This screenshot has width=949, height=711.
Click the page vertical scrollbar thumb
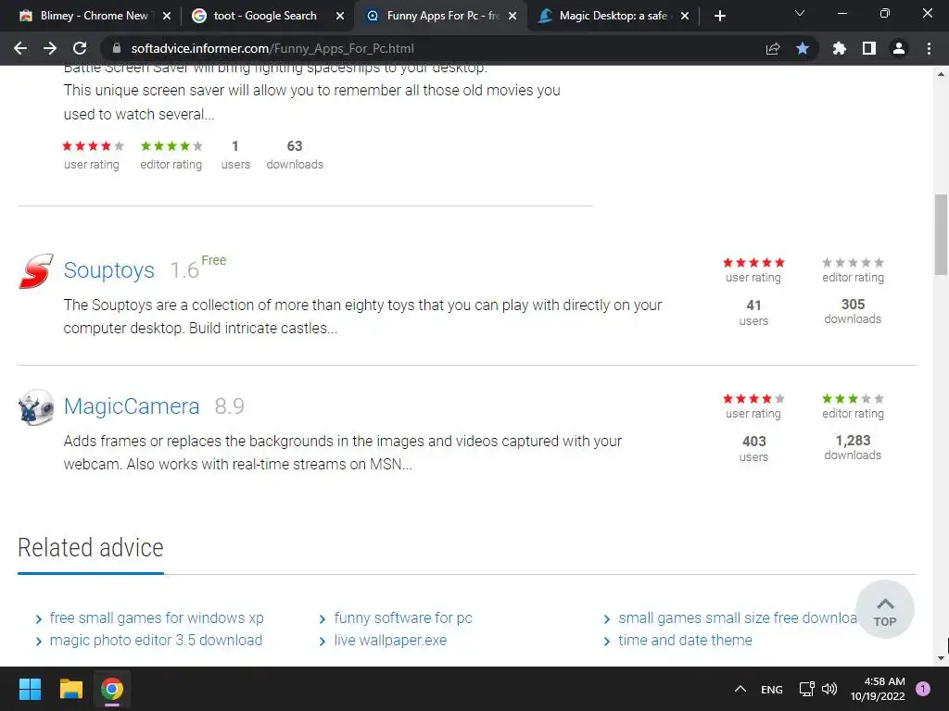point(941,234)
